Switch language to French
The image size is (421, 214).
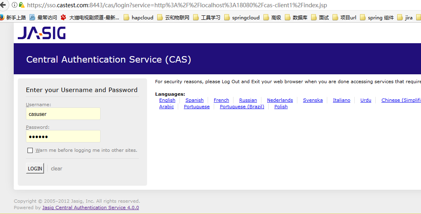pos(221,100)
